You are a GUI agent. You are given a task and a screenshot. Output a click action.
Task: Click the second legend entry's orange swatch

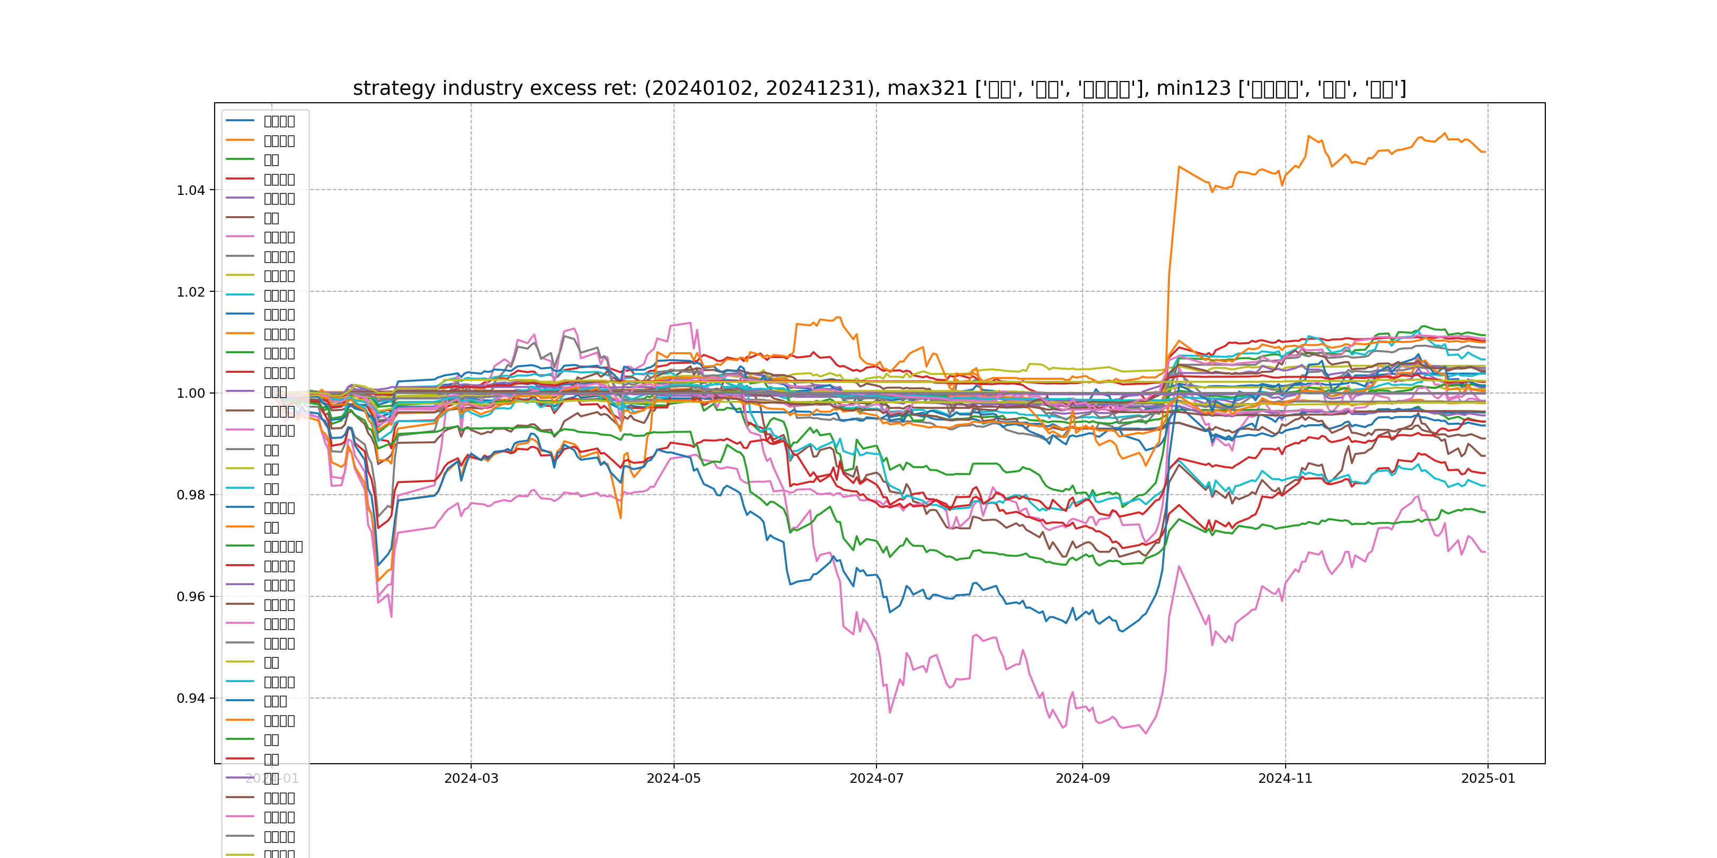click(x=240, y=140)
